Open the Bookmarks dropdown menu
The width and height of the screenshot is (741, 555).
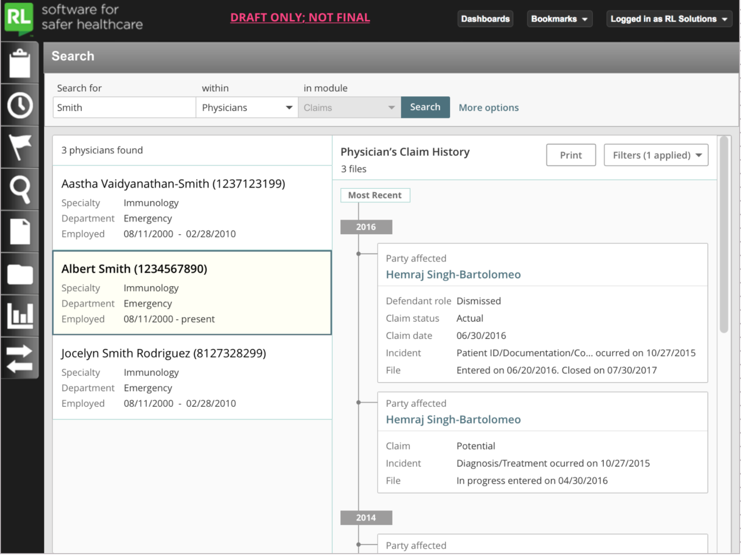[x=559, y=19]
